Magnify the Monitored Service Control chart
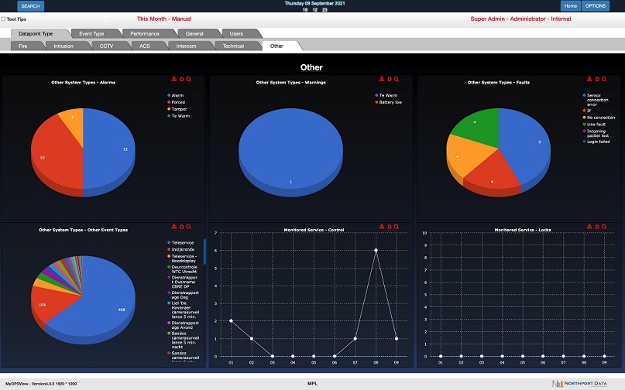The height and width of the screenshot is (390, 625). coord(397,227)
